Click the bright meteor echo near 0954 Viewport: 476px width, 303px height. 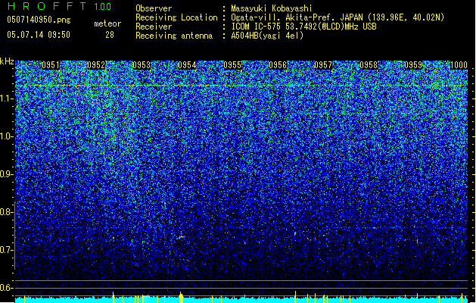[181, 237]
